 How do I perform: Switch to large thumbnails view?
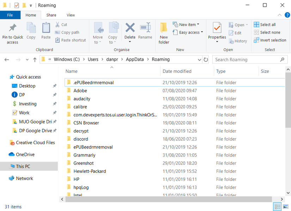point(285,207)
